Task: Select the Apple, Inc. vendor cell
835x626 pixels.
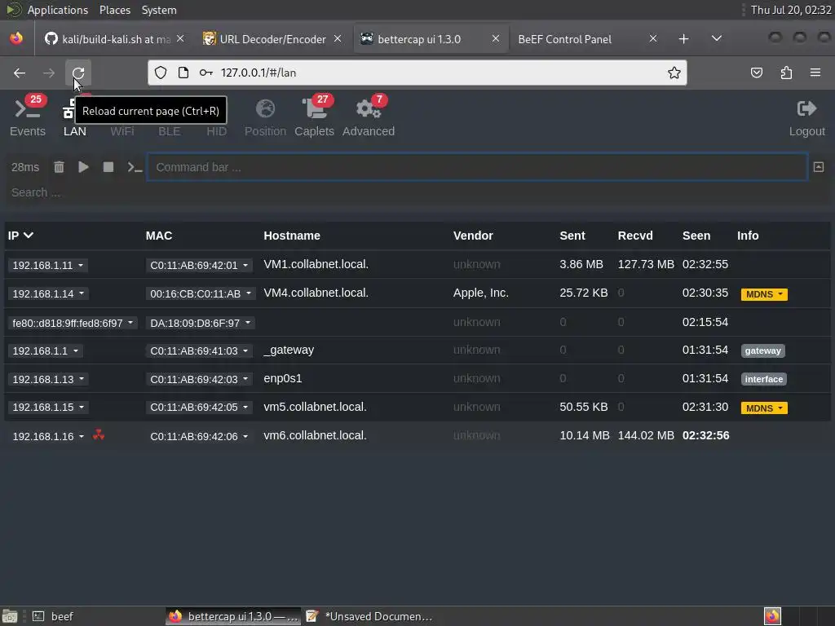Action: point(481,293)
